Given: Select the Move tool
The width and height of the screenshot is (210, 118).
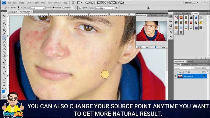Looking at the screenshot, I should pos(4,16).
